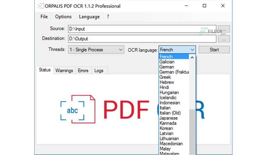Select Kannada in language list
This screenshot has width=268, height=155.
(174, 123)
